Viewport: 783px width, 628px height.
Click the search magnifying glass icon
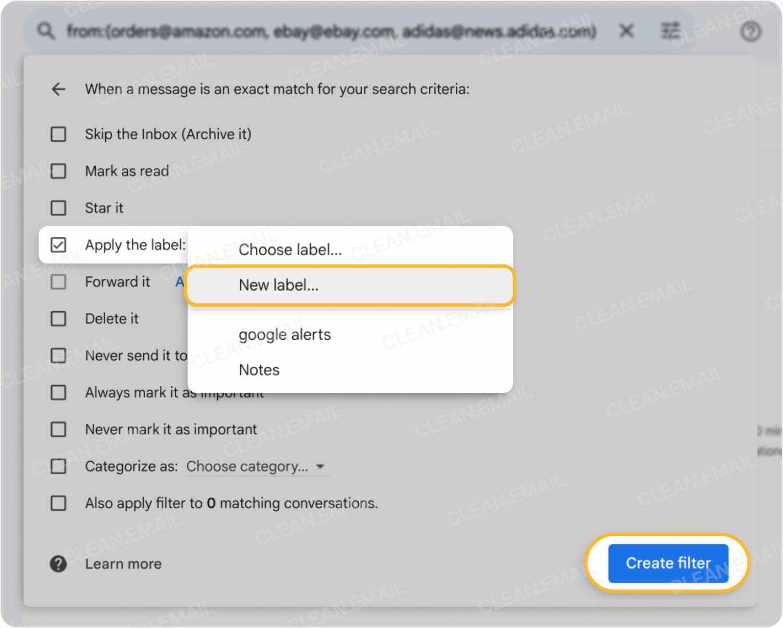[x=46, y=30]
